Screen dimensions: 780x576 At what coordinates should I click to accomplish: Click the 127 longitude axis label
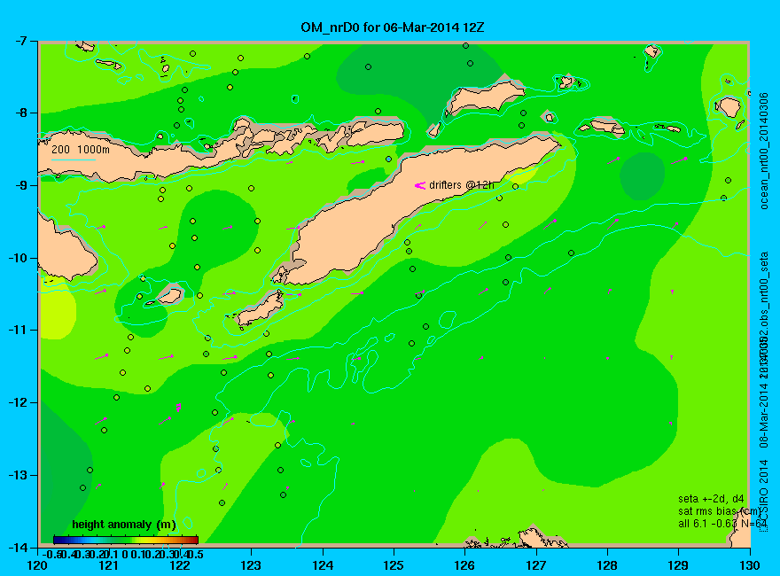535,566
